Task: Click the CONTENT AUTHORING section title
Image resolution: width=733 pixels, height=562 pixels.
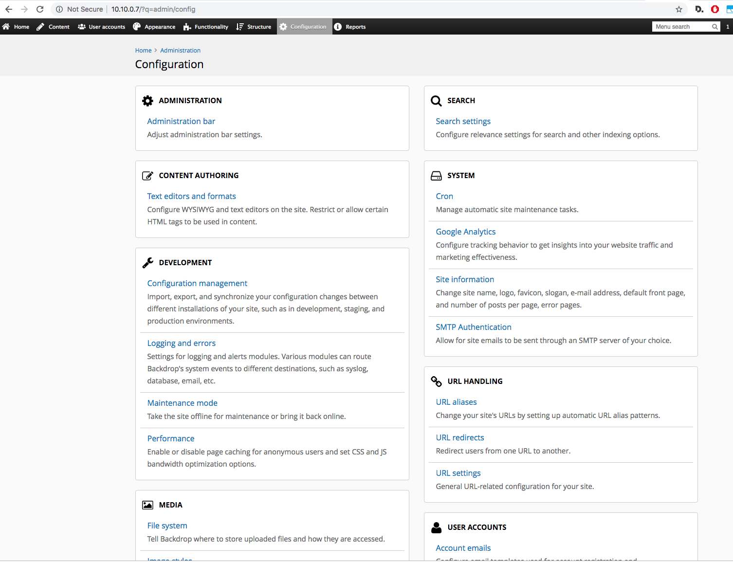Action: coord(199,176)
